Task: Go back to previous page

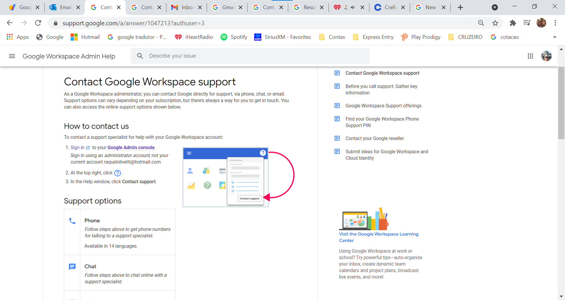Action: (10, 23)
